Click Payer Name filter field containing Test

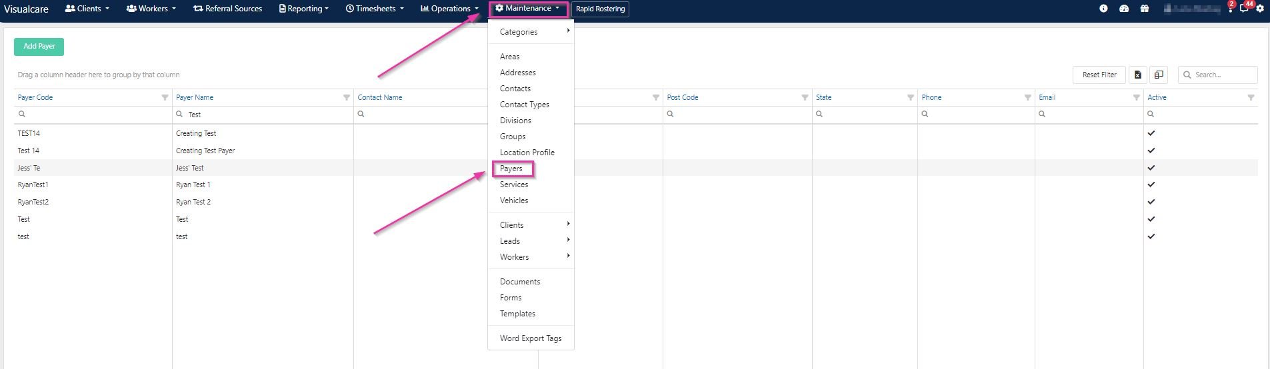click(263, 115)
